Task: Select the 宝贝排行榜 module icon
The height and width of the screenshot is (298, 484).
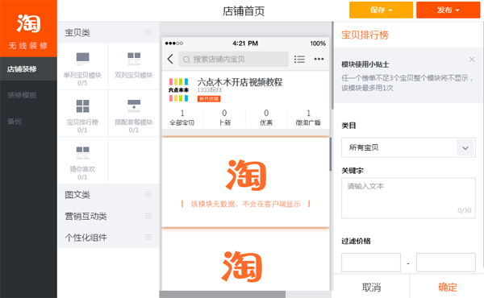Action: [82, 106]
